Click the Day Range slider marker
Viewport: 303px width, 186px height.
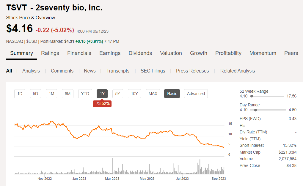[255, 110]
